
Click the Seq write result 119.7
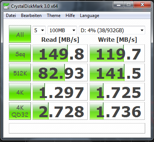tap(117, 53)
